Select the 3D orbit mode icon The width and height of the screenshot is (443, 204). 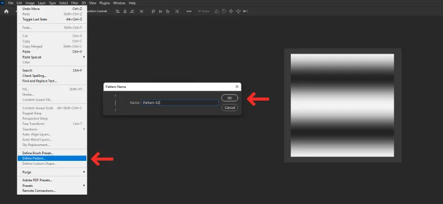(217, 11)
